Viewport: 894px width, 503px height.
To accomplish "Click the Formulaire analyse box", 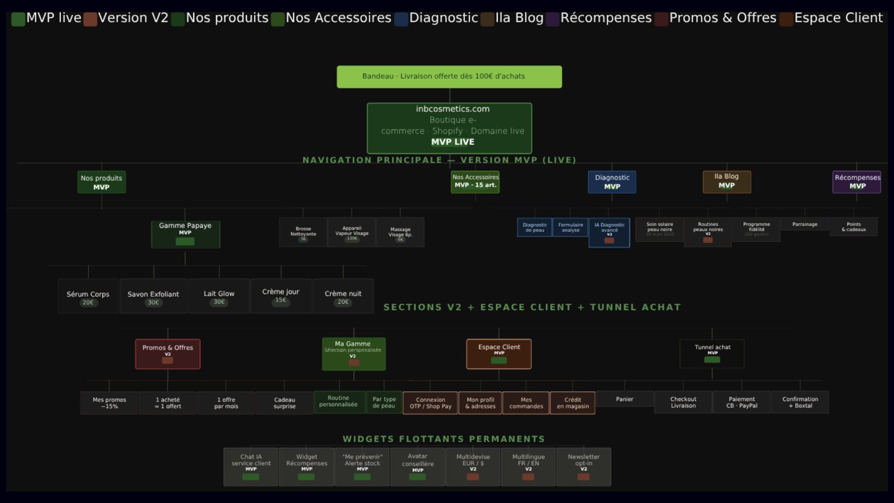I will pyautogui.click(x=571, y=227).
